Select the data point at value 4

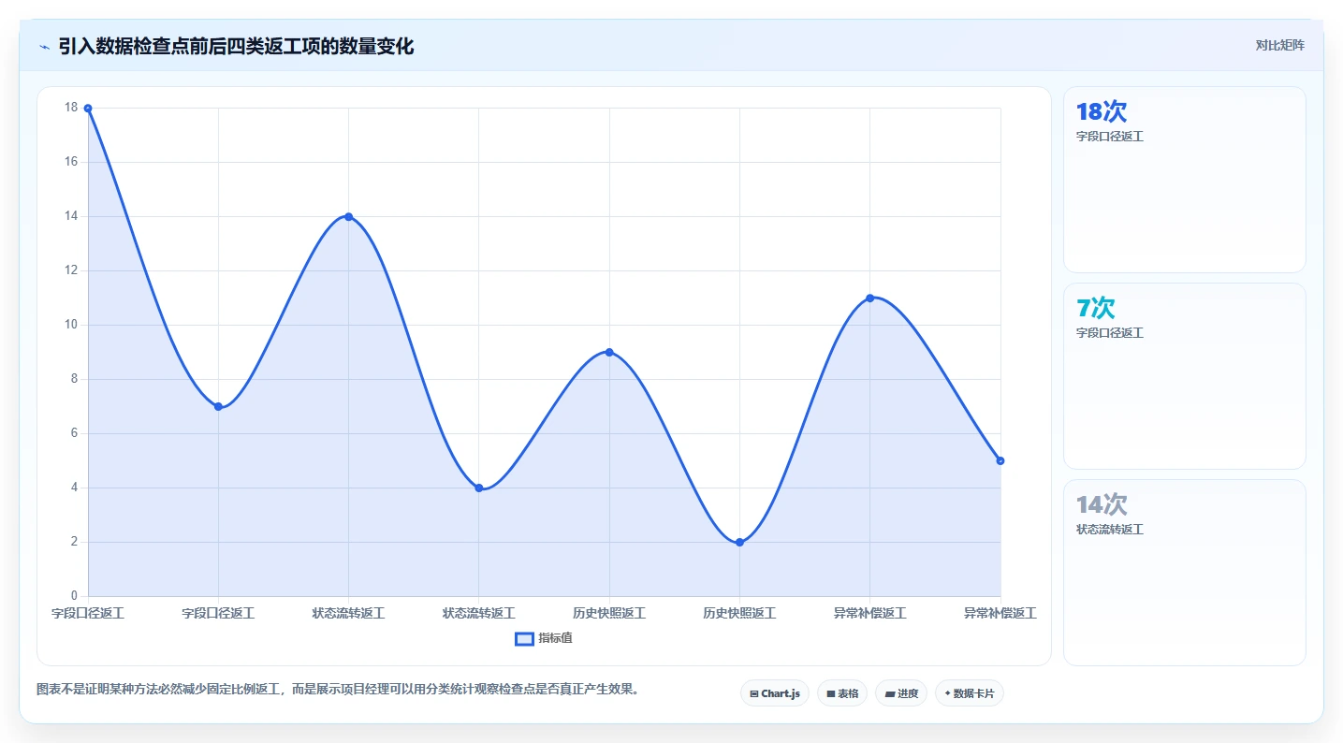coord(478,488)
